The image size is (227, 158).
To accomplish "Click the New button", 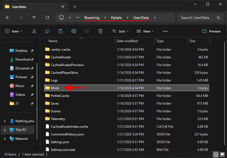I will tap(13, 31).
